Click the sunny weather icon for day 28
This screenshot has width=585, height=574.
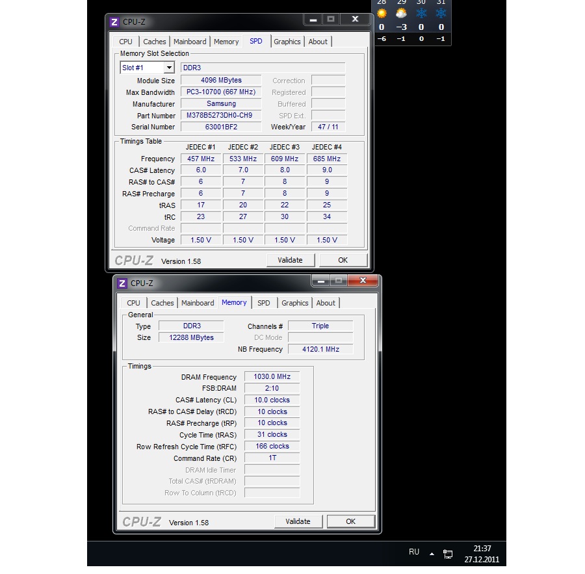[x=382, y=14]
